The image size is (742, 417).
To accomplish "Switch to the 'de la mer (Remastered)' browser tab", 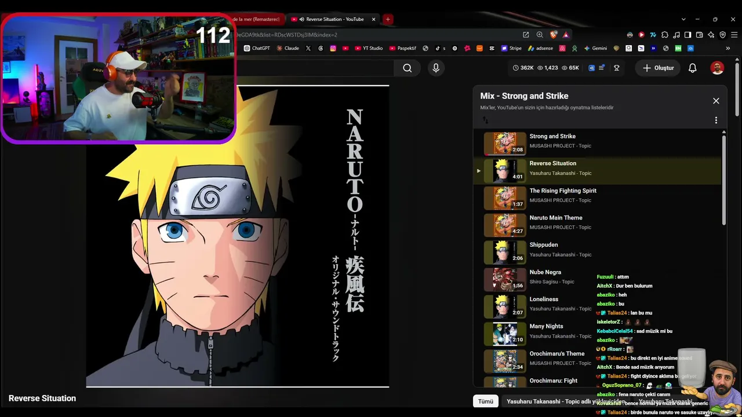I will 257,19.
